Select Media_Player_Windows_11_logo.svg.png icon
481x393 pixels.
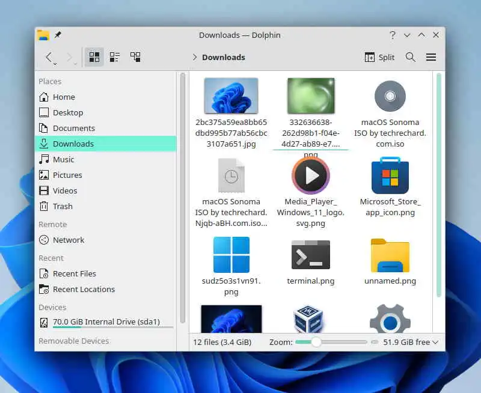(x=311, y=175)
